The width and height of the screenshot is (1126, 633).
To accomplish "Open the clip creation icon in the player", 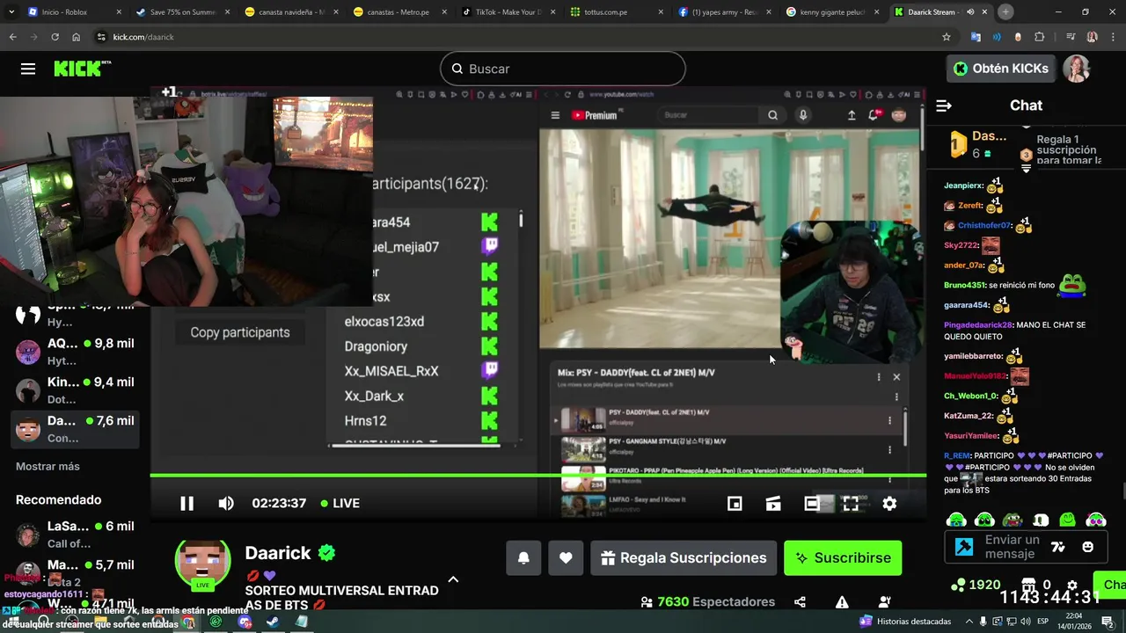I will tap(773, 503).
